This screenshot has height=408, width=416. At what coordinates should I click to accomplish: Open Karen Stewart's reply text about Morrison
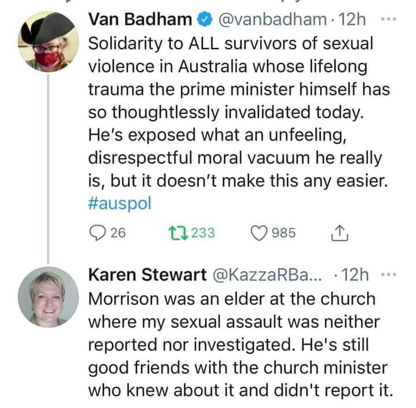[237, 347]
